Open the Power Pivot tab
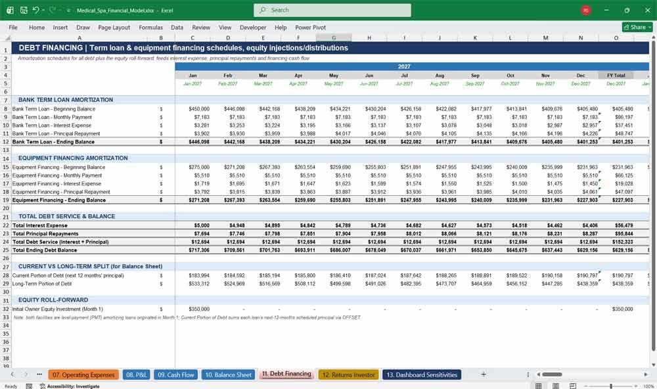This screenshot has width=657, height=389. pos(311,27)
